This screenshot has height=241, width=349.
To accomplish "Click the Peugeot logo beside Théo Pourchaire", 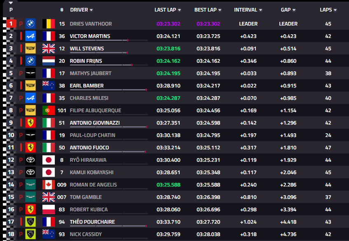I will (x=30, y=222).
